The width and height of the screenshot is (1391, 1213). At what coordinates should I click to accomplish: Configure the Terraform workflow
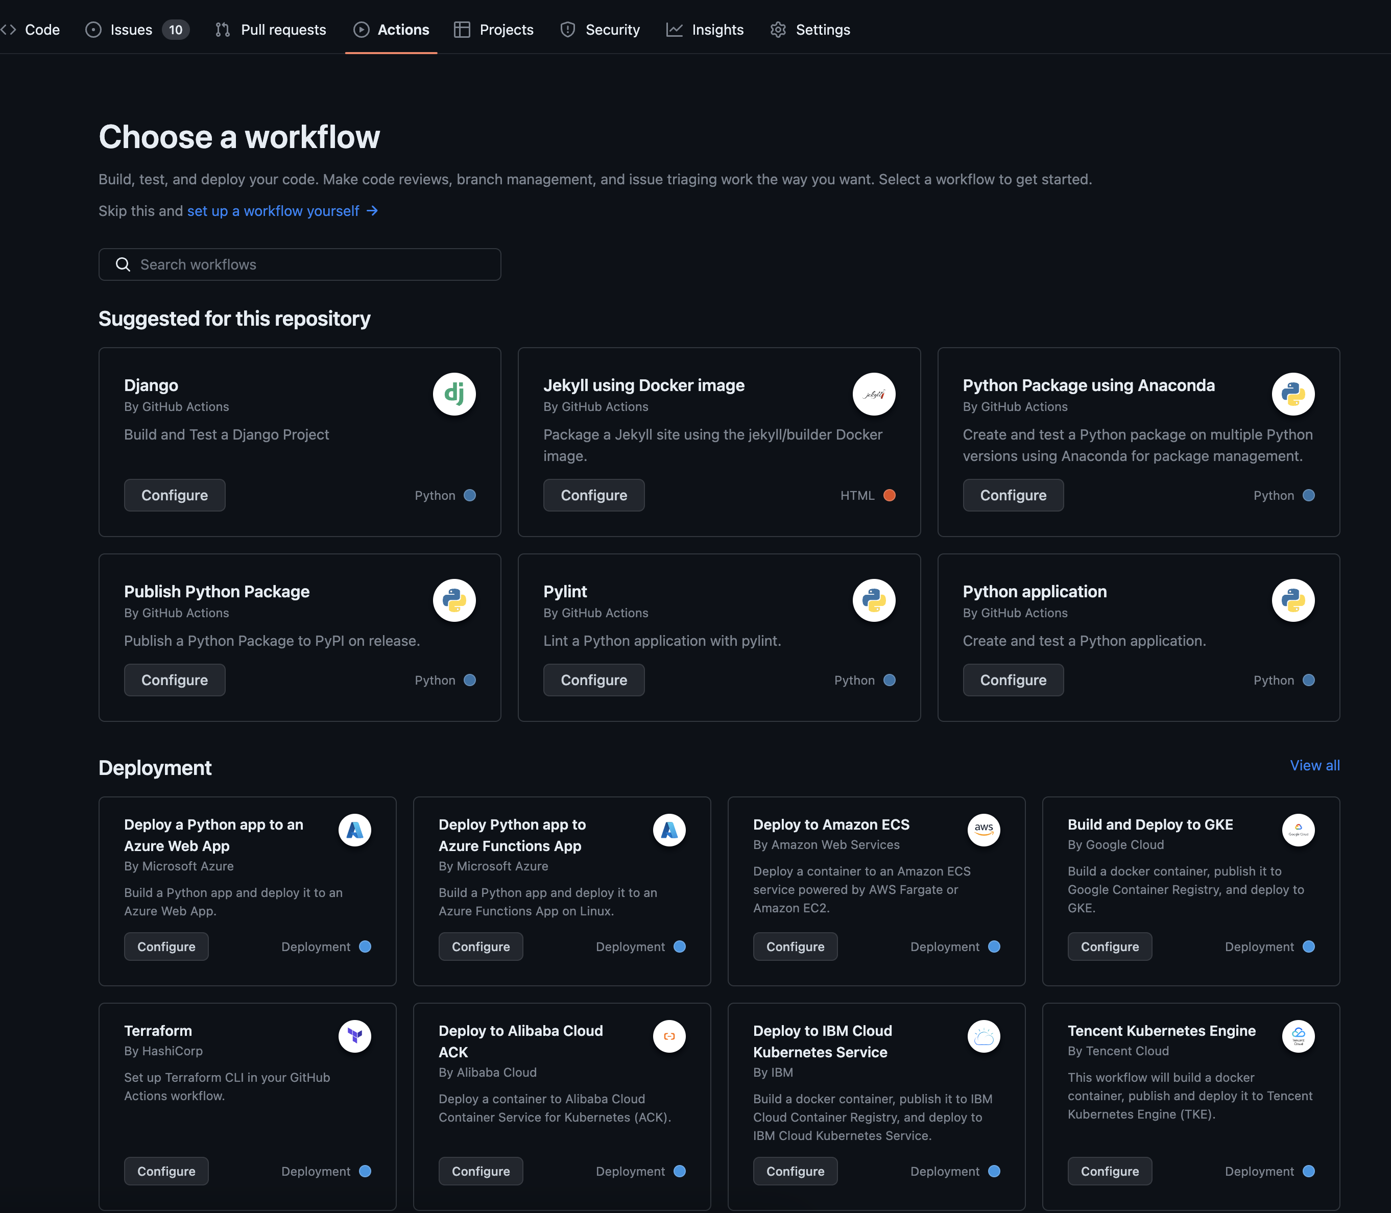coord(166,1172)
